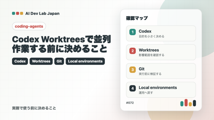Select the Git tag chip
214x120 pixels.
point(59,61)
